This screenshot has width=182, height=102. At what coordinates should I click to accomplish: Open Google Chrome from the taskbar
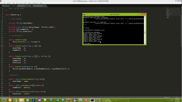[x=16, y=100]
